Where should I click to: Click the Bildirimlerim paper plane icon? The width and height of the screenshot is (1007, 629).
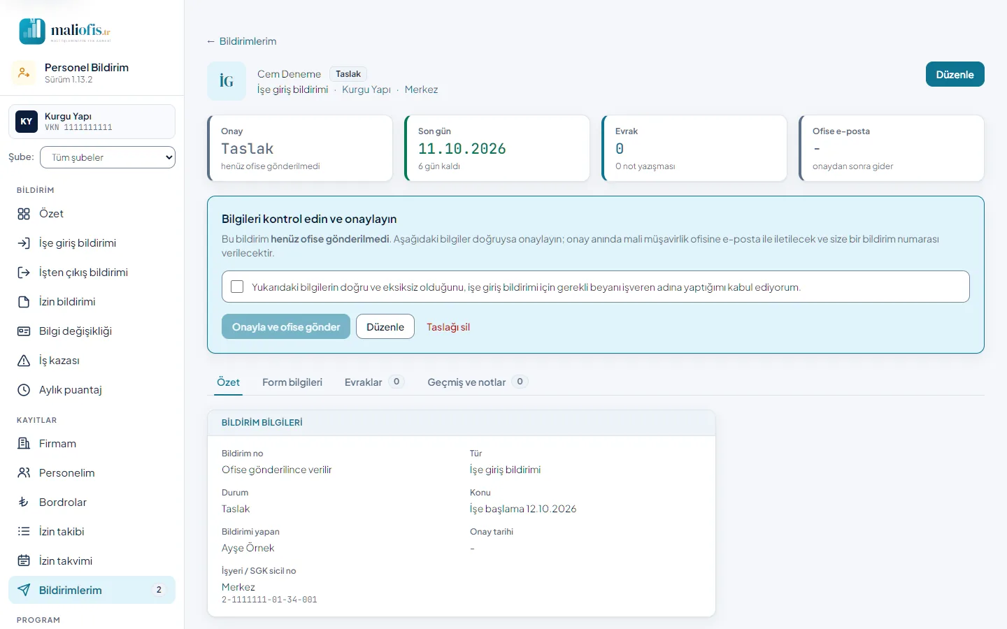24,591
